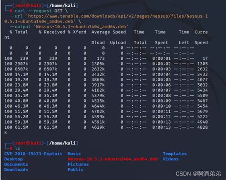Click the ls command at second prompt

[18, 148]
